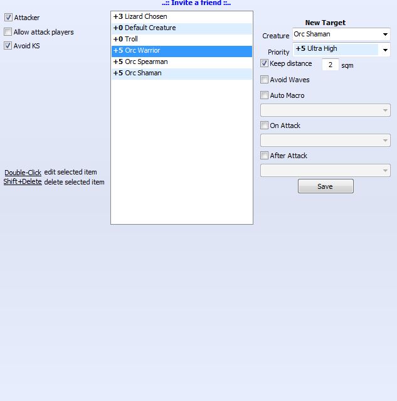Open the Auto Macro dropdown list
Screen dimensions: 397x401
click(325, 110)
